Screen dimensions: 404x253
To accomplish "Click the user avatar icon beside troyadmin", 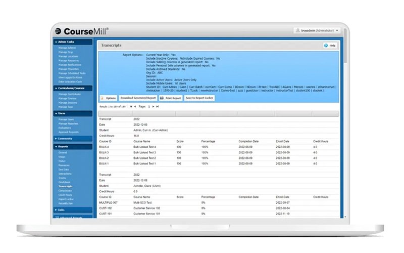I will pyautogui.click(x=298, y=30).
